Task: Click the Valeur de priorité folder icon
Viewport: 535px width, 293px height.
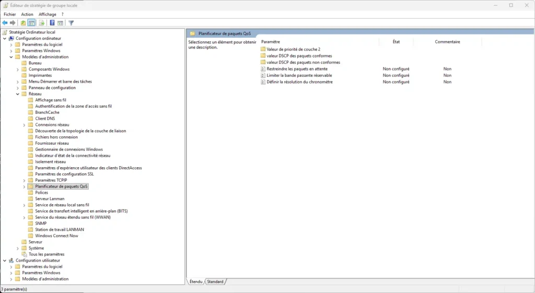Action: 263,49
